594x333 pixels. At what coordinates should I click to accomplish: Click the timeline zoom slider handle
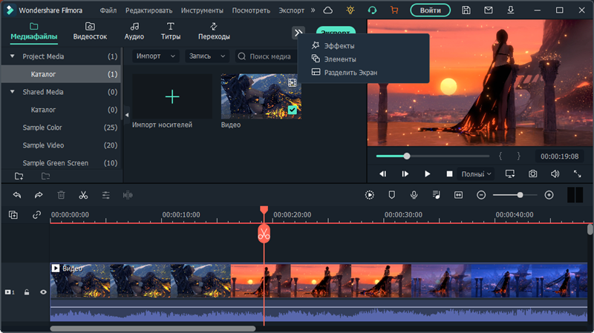520,195
